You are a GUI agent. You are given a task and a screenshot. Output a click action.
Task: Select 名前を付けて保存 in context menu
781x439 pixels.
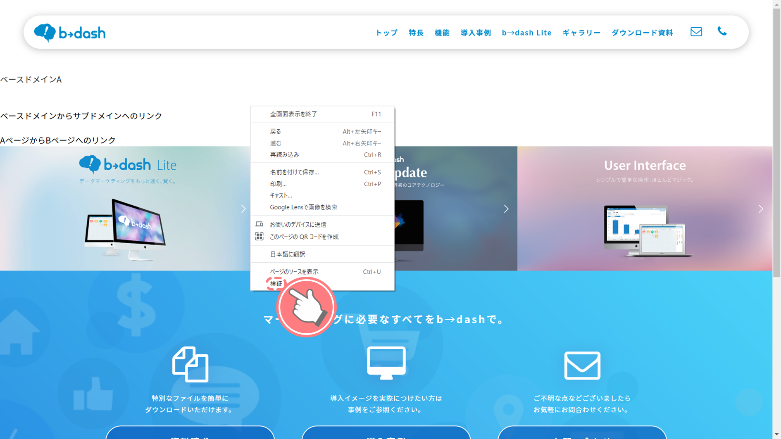tap(322, 172)
